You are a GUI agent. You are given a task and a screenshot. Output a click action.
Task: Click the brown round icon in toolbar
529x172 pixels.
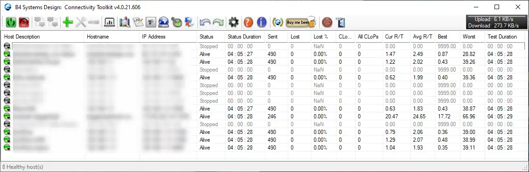point(327,22)
